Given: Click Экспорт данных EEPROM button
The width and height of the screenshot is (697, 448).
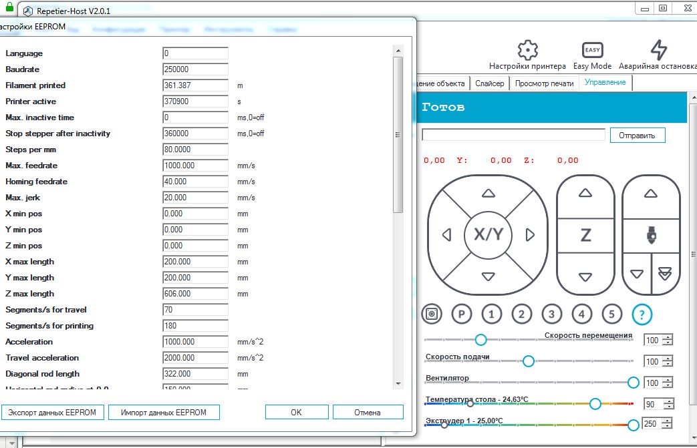Looking at the screenshot, I should coord(52,413).
